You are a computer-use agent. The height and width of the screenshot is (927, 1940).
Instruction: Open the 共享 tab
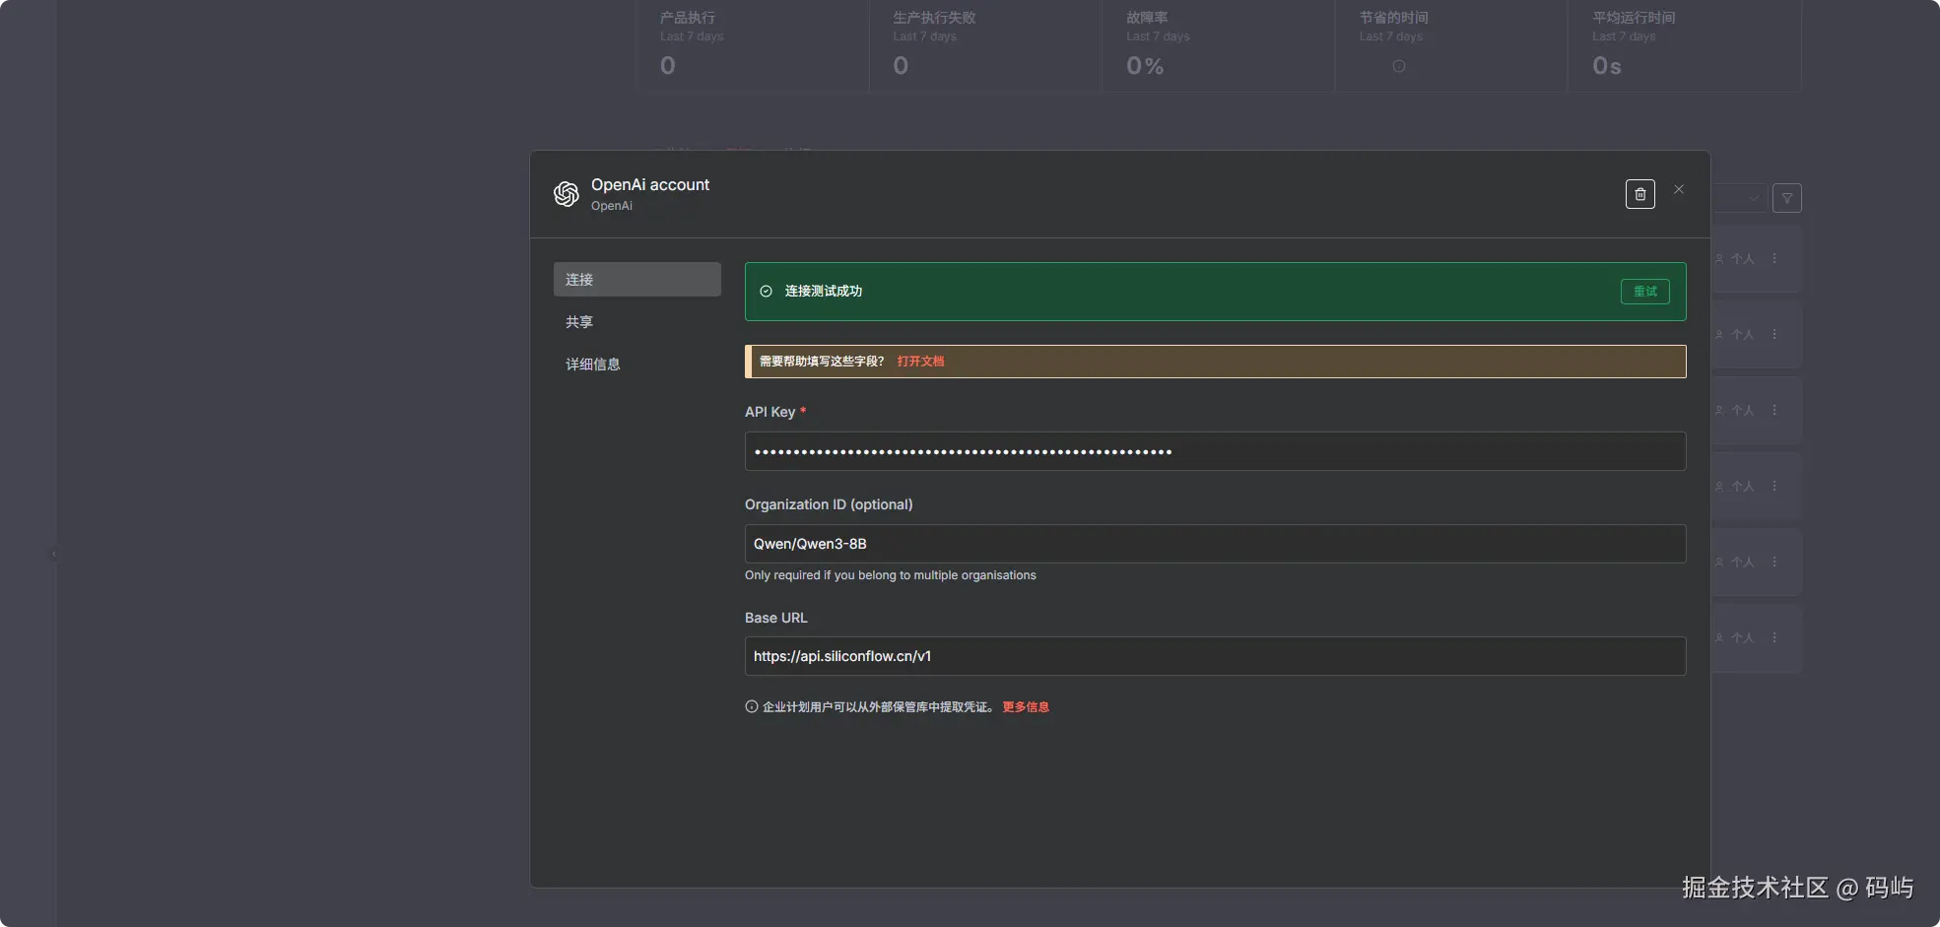(636, 322)
